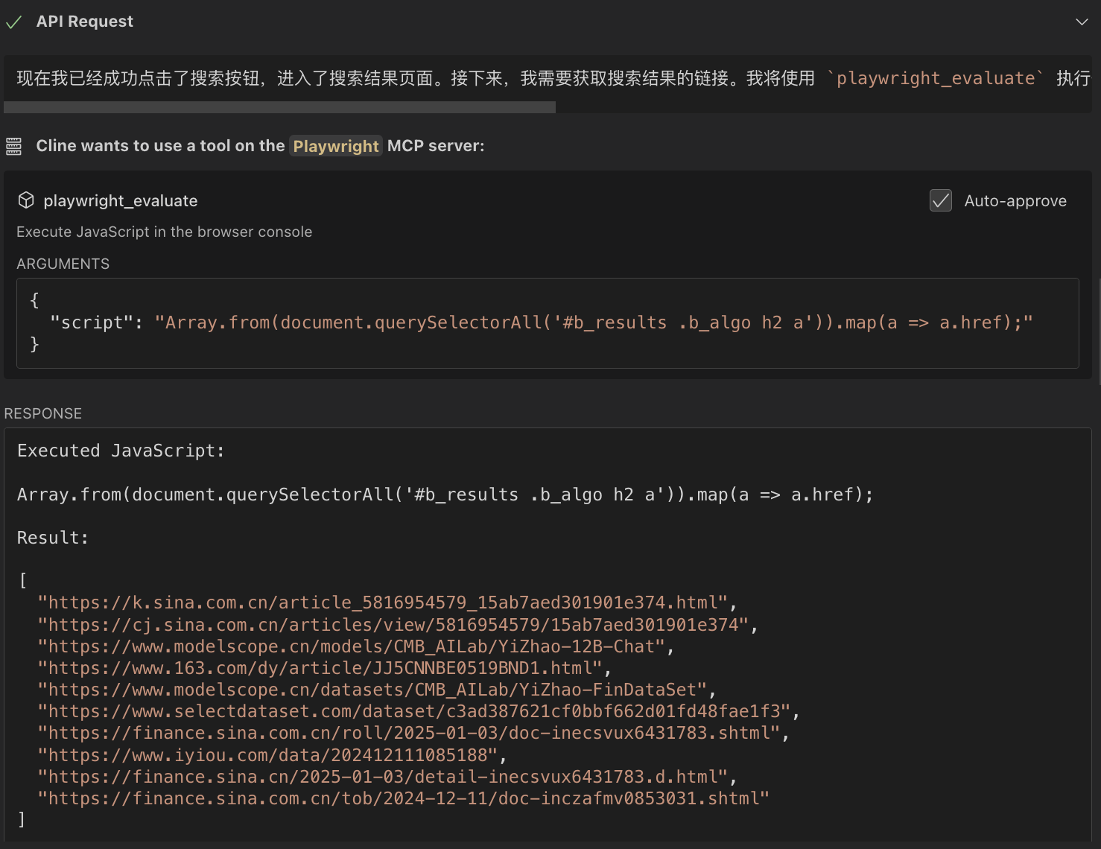The height and width of the screenshot is (849, 1101).
Task: Click the k.sina.com.cn article URL
Action: (x=387, y=602)
